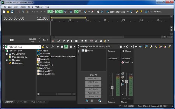Click the Master Bus filter button
This screenshot has height=109, width=175.
[93, 96]
